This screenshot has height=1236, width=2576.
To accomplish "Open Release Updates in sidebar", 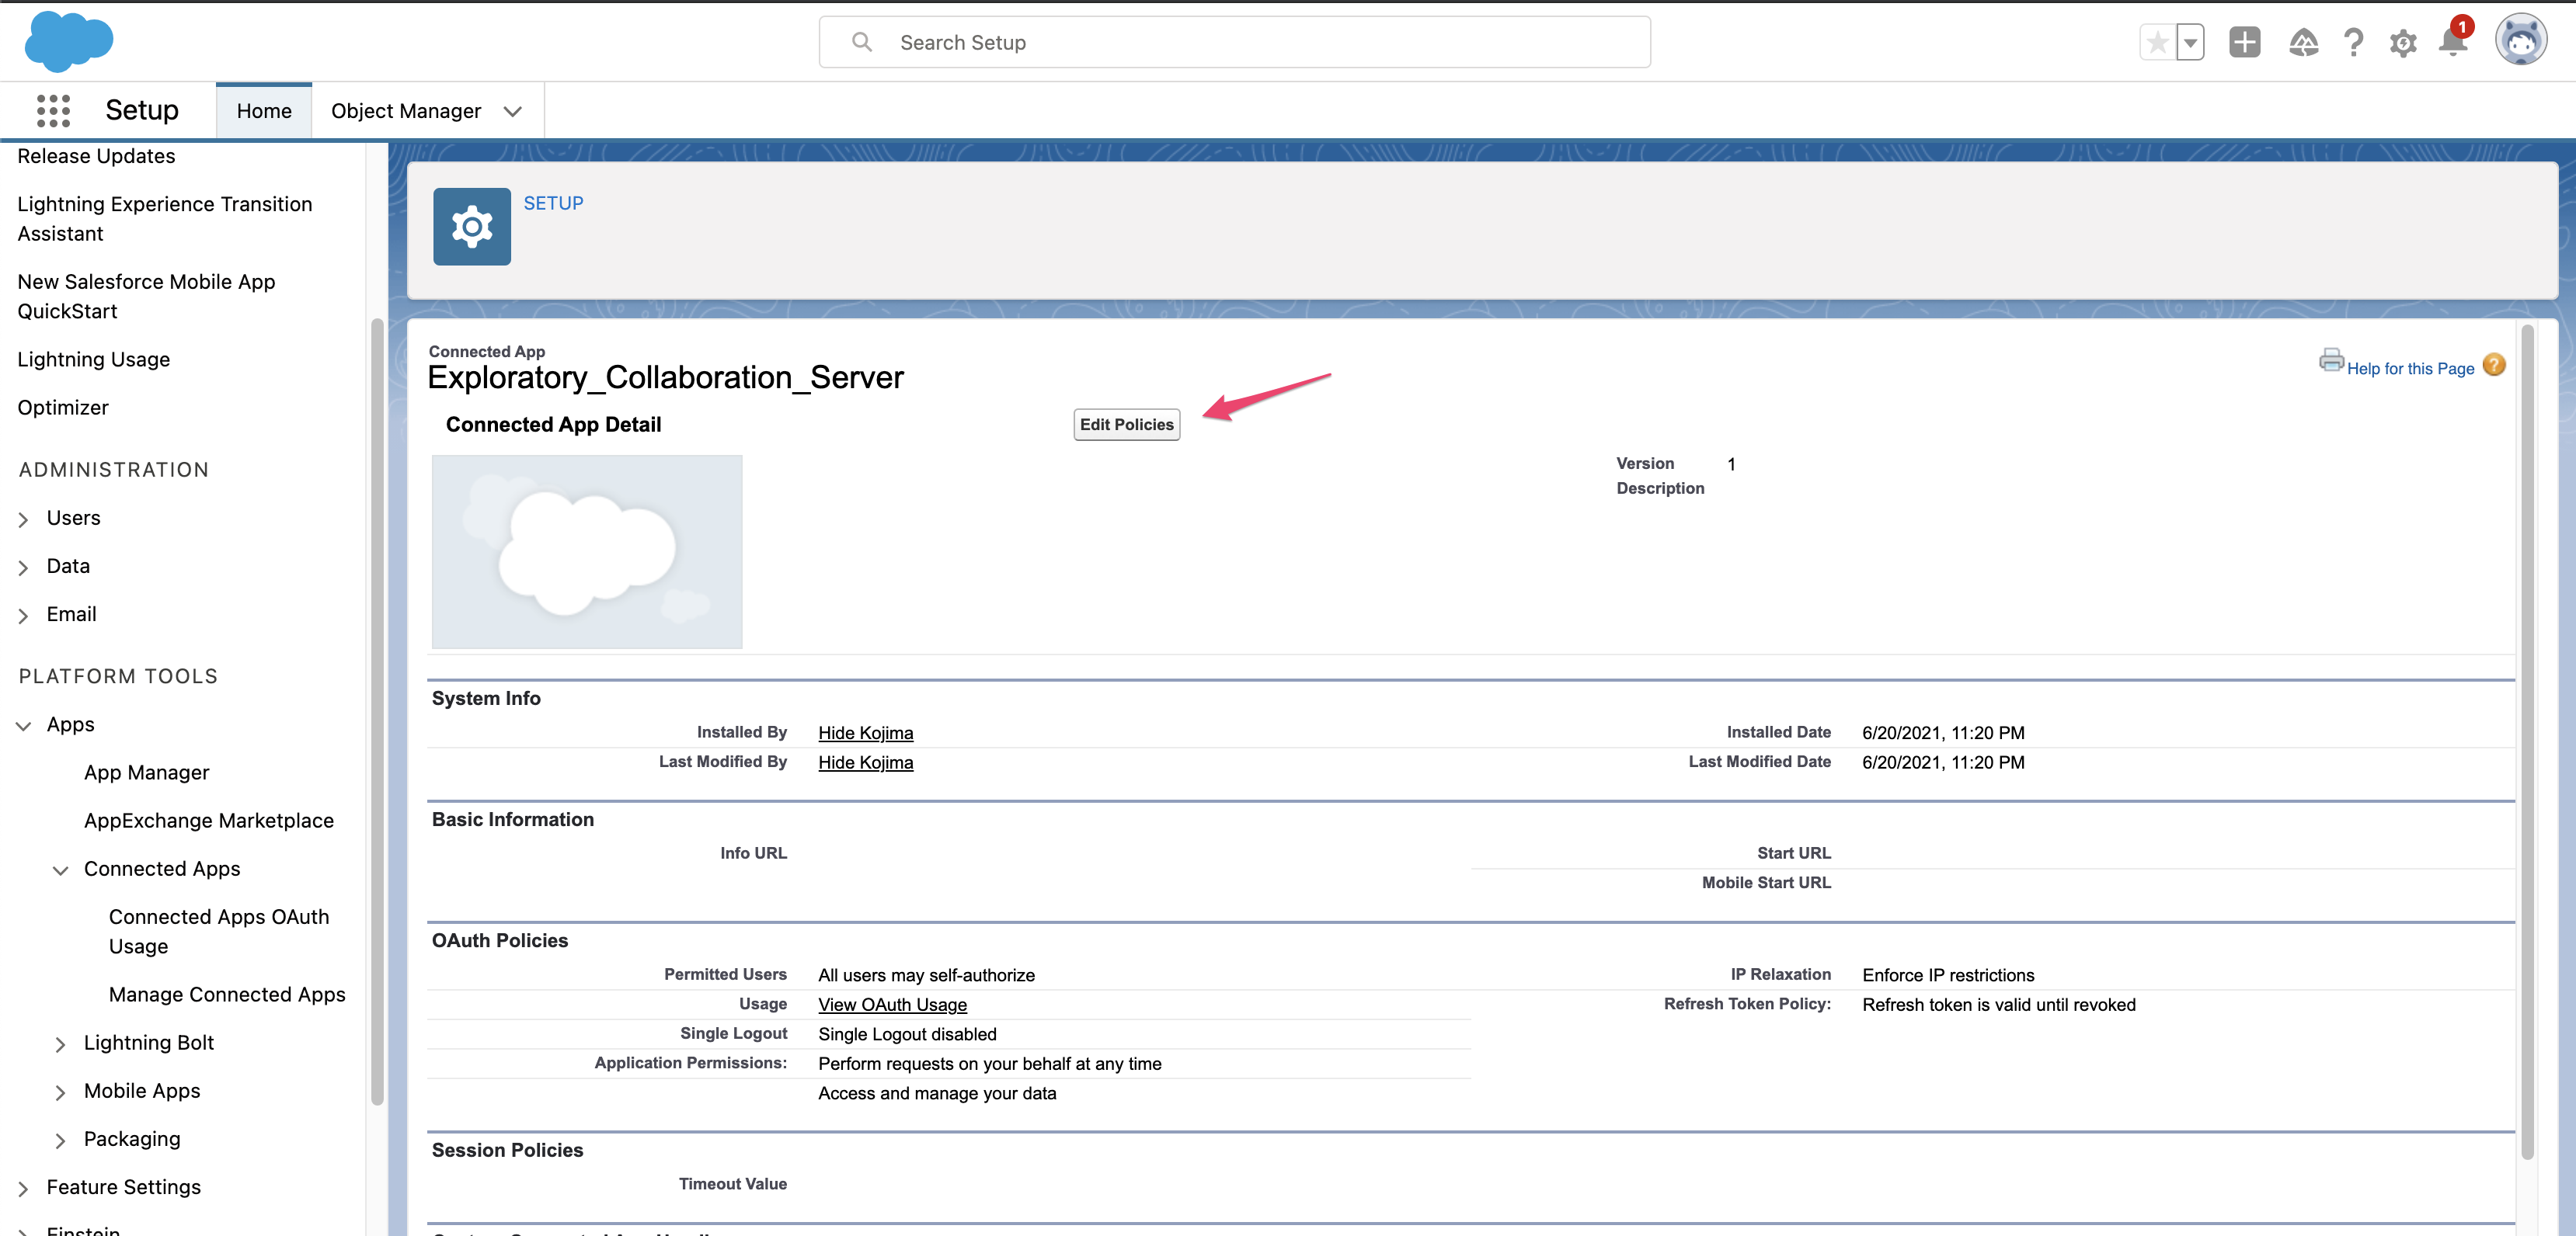I will 96,156.
